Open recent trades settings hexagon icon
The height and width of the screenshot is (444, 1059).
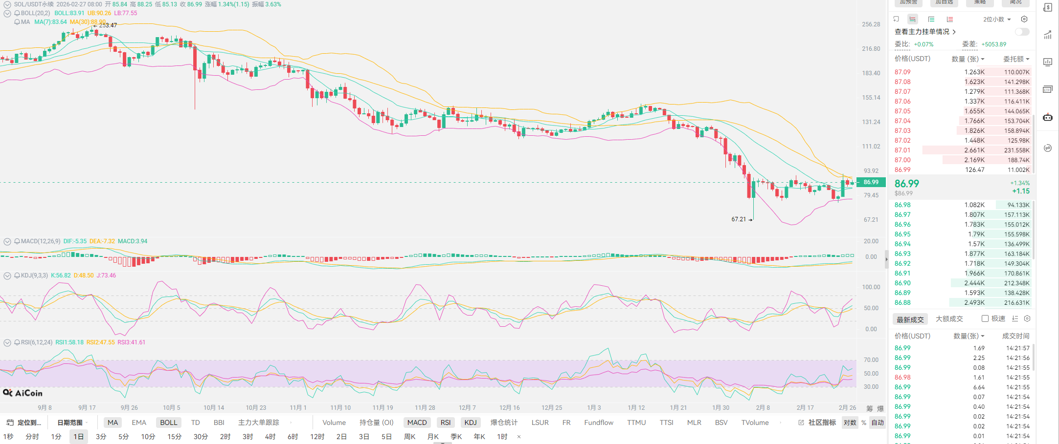(1027, 318)
